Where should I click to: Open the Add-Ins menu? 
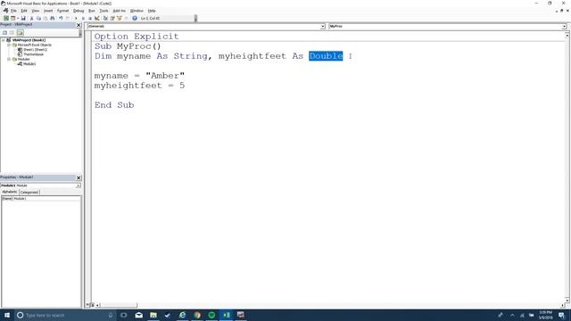click(119, 11)
